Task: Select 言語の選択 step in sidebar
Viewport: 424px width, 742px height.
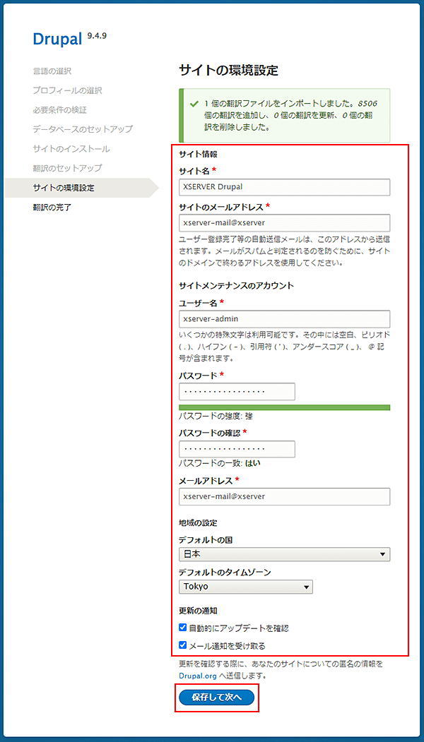Action: point(52,71)
